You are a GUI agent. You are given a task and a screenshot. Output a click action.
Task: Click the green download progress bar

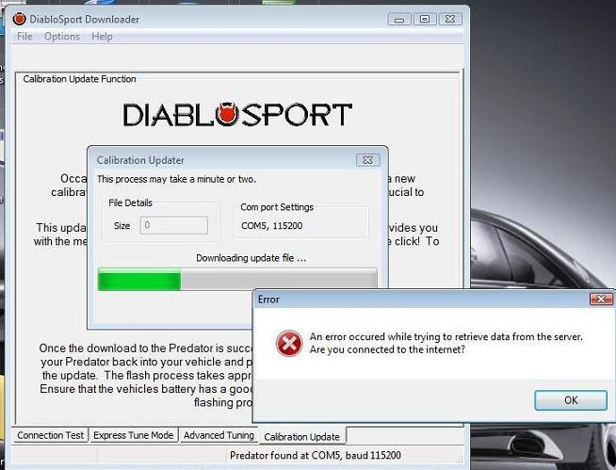237,280
